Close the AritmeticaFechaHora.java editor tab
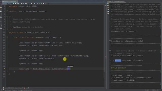This screenshot has width=162, height=91. [17, 2]
